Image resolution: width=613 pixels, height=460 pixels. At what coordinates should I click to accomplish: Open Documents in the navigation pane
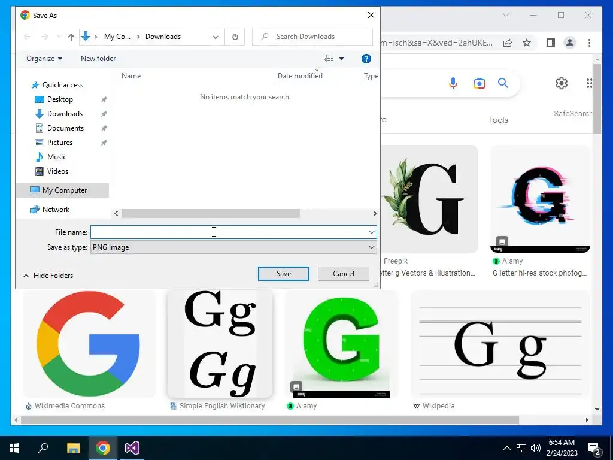pyautogui.click(x=65, y=128)
